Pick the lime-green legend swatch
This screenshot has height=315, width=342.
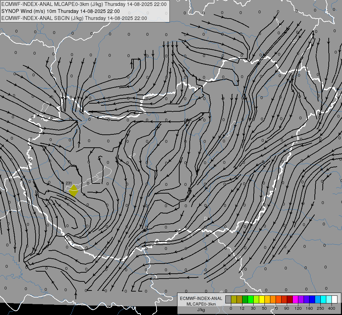point(256,299)
